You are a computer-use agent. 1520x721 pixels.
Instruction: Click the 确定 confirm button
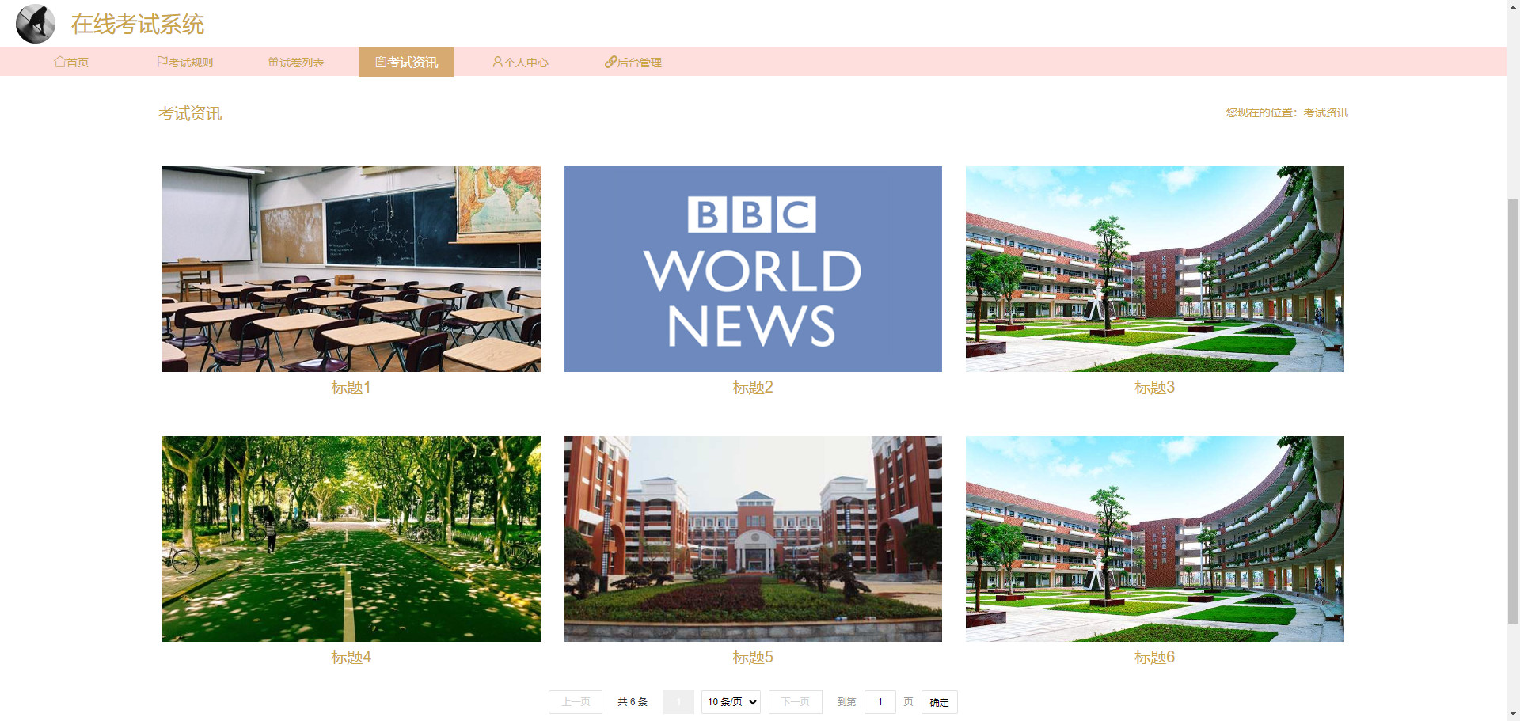[x=940, y=702]
